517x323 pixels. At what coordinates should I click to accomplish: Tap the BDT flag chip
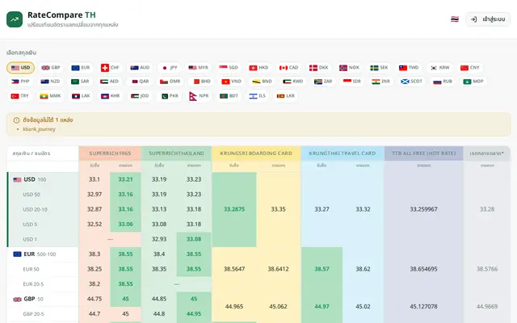[x=229, y=96]
